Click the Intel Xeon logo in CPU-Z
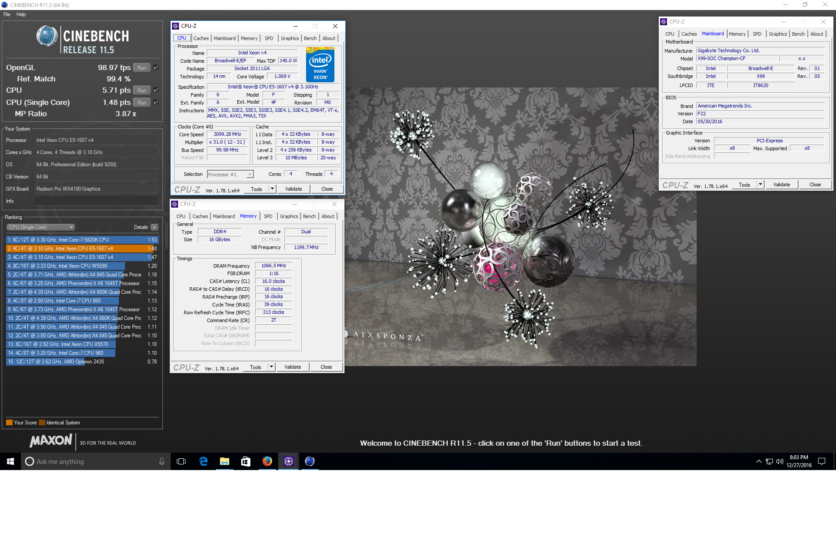 coord(320,65)
